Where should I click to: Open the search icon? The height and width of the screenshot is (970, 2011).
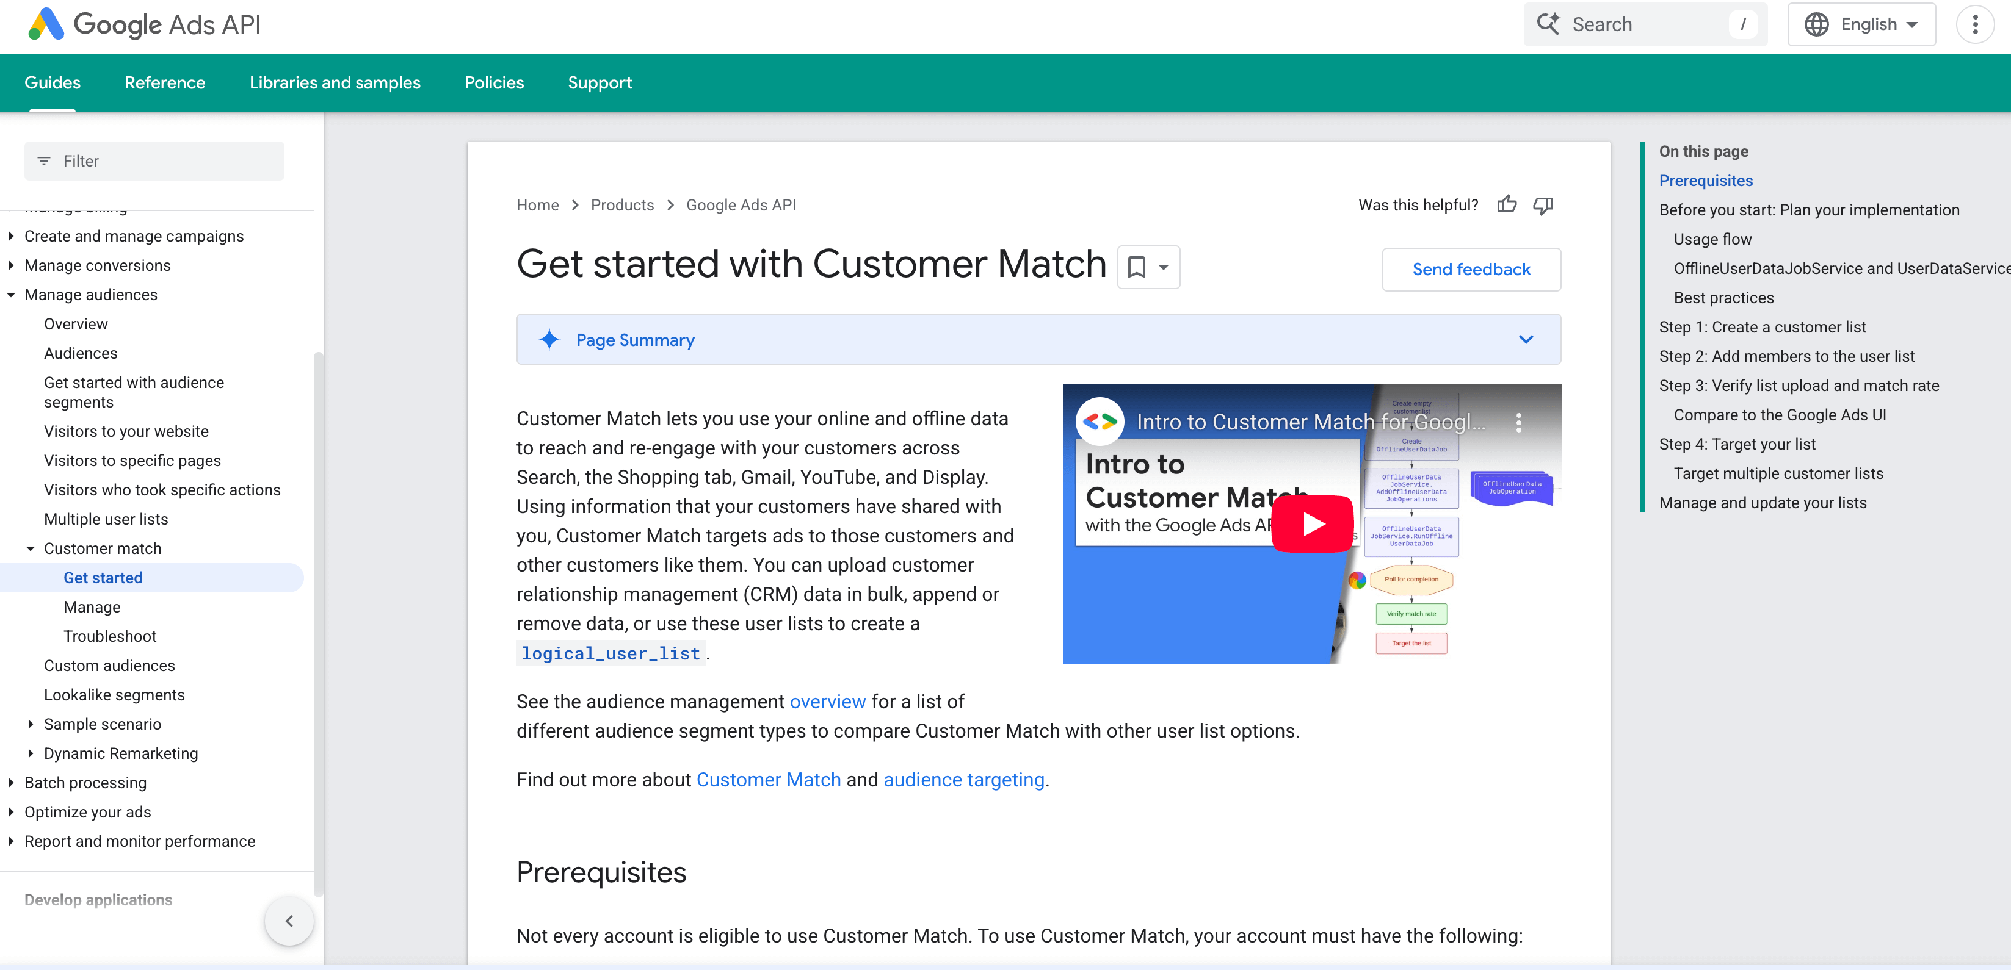click(x=1549, y=24)
